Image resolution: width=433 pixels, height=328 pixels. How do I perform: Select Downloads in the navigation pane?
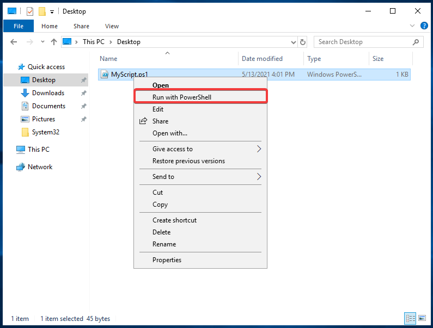click(x=48, y=93)
